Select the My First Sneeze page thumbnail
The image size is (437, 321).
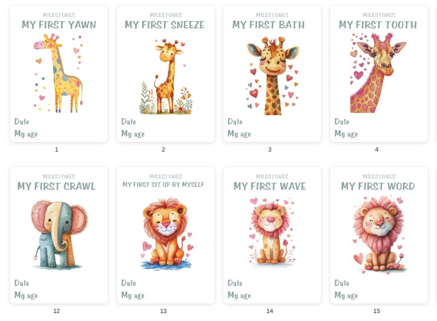click(166, 74)
